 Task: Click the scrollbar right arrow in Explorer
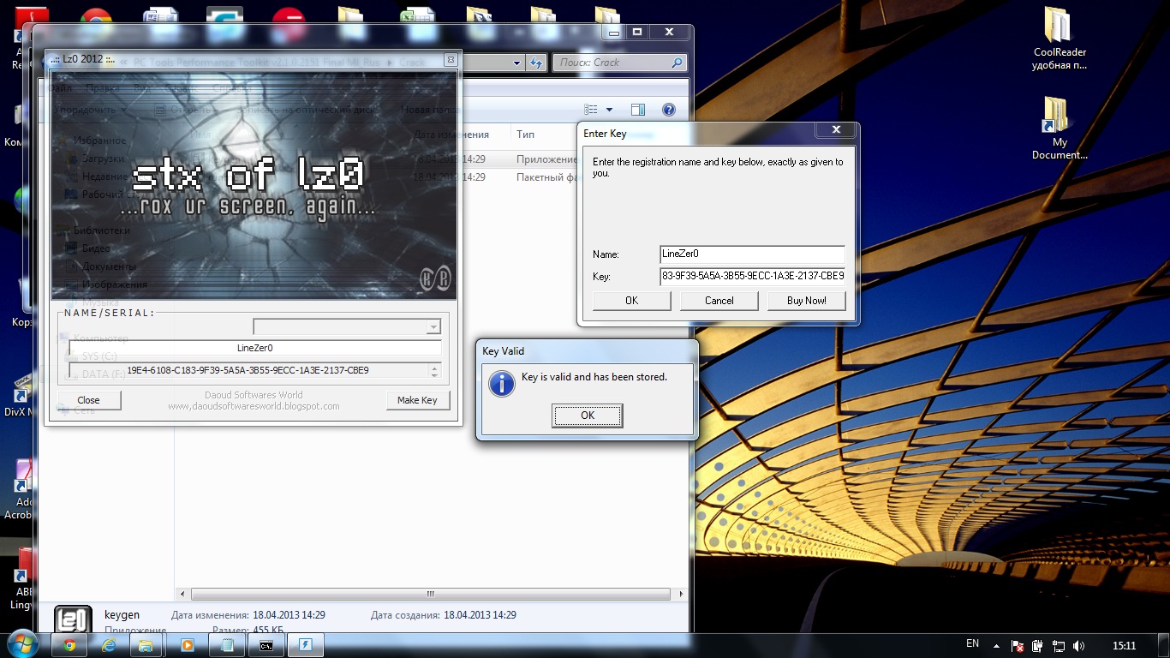click(x=681, y=594)
